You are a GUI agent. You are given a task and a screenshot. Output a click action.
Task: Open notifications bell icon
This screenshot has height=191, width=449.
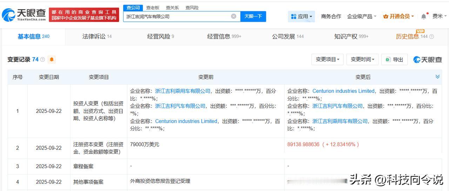[424, 16]
